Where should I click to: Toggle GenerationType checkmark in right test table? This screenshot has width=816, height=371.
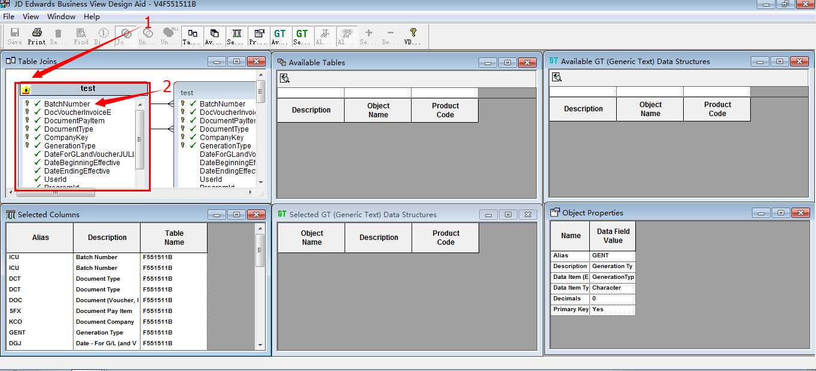[193, 145]
